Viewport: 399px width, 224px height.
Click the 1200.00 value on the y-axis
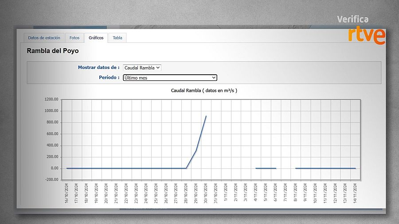[x=51, y=99]
